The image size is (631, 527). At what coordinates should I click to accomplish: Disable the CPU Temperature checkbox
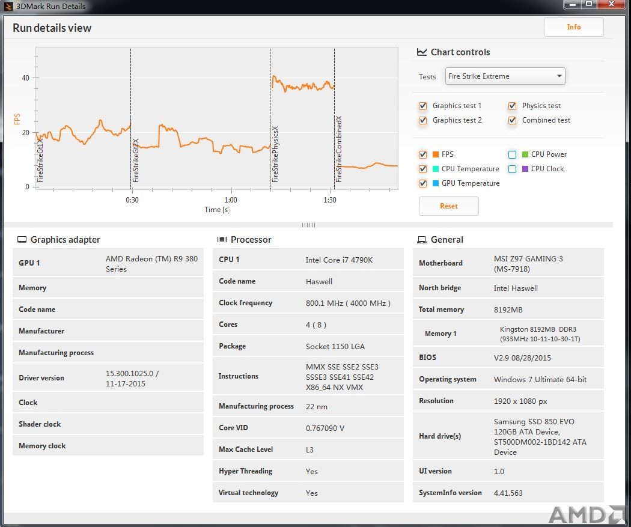tap(422, 169)
